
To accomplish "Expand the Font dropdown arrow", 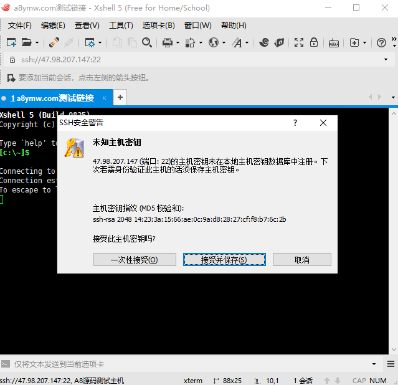I will (x=247, y=42).
